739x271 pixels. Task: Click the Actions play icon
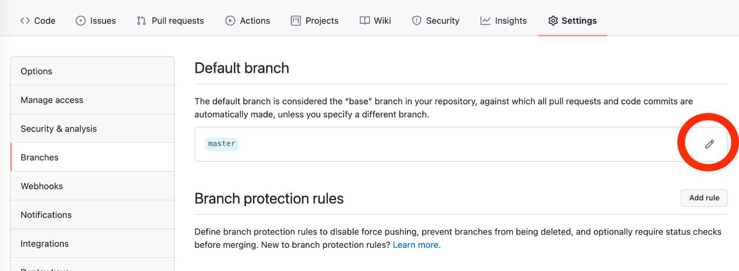(230, 21)
